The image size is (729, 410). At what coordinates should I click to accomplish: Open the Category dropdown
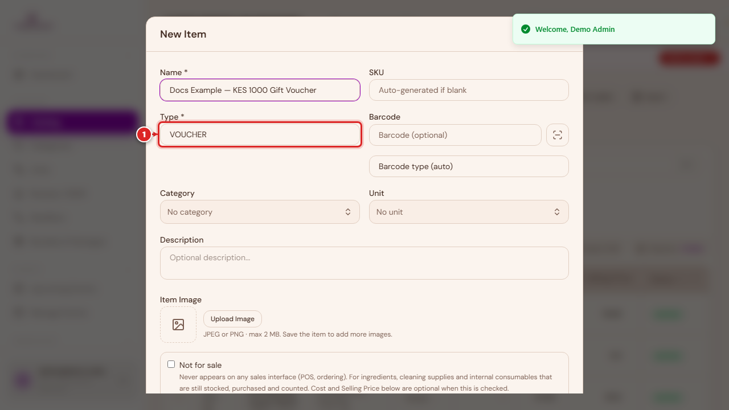pos(260,212)
